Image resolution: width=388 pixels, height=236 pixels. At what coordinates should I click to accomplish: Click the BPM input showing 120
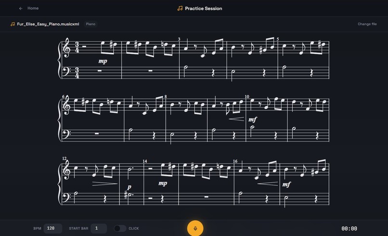click(x=52, y=228)
